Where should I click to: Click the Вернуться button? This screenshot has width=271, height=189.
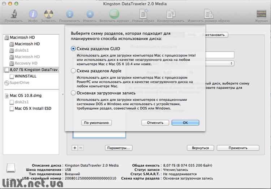click(200, 148)
